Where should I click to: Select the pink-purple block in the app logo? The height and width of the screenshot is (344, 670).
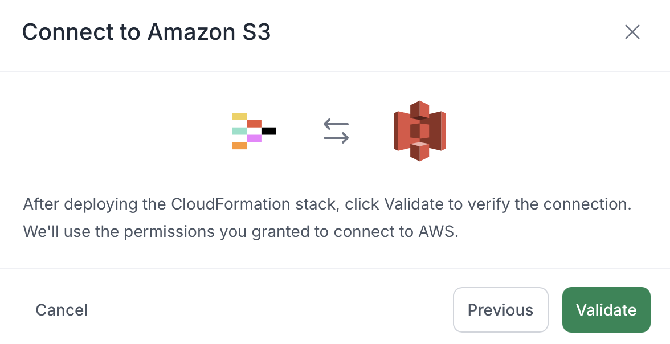254,138
